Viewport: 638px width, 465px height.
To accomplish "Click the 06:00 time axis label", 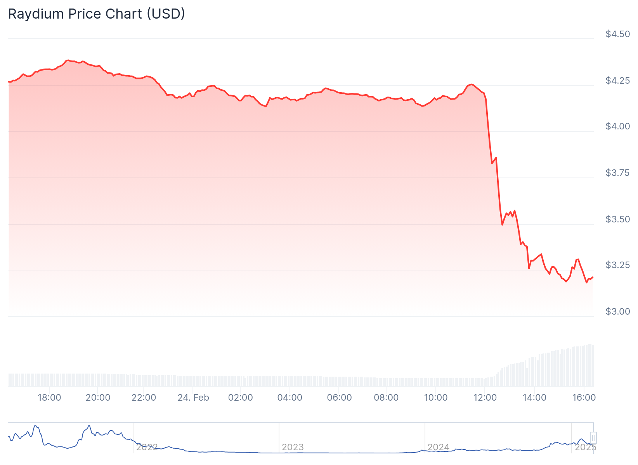I will [339, 398].
